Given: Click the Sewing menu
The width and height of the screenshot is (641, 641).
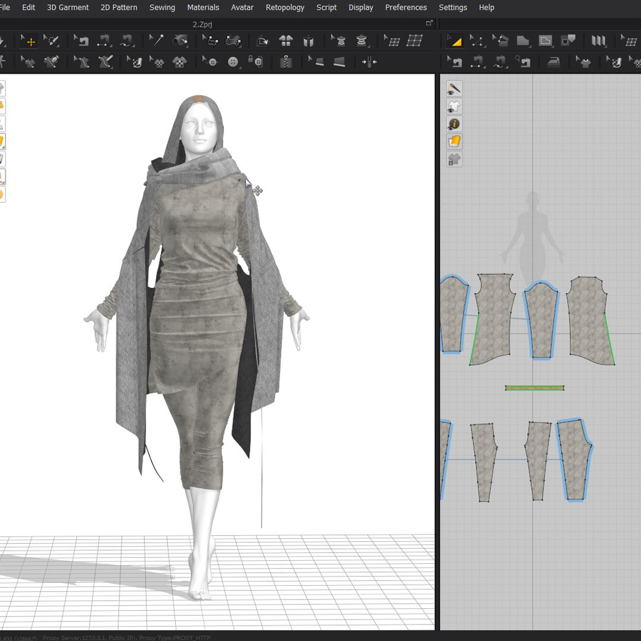Looking at the screenshot, I should click(162, 8).
